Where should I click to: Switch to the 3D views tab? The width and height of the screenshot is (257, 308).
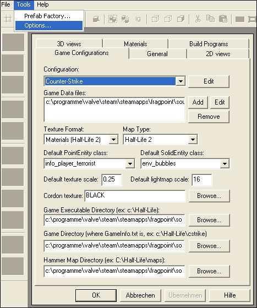(x=69, y=43)
